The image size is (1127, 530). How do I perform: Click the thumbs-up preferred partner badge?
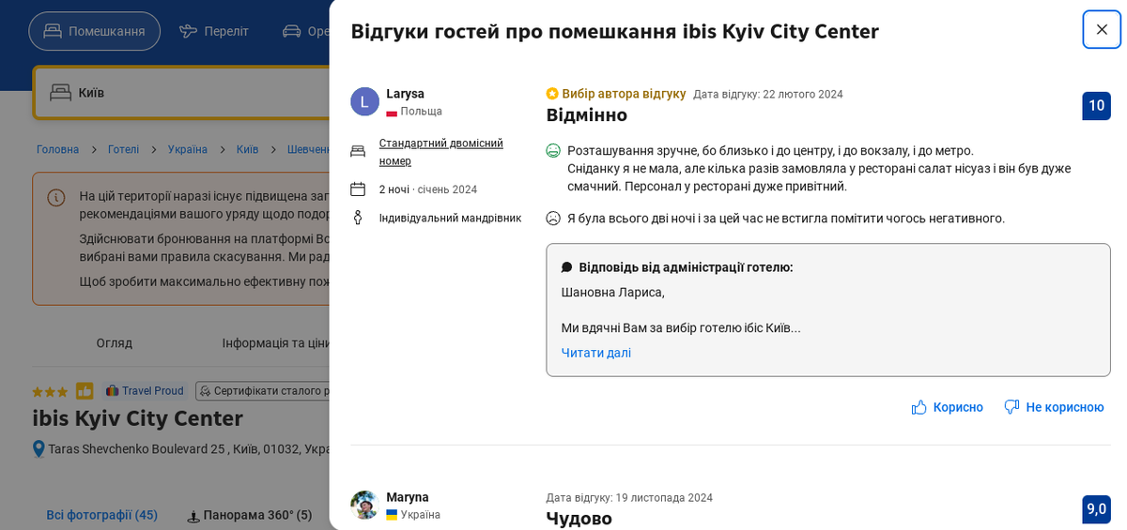pos(85,391)
